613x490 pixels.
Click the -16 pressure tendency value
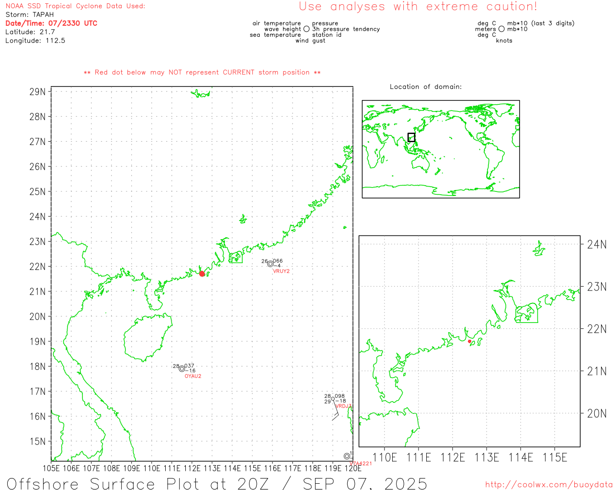coord(191,371)
